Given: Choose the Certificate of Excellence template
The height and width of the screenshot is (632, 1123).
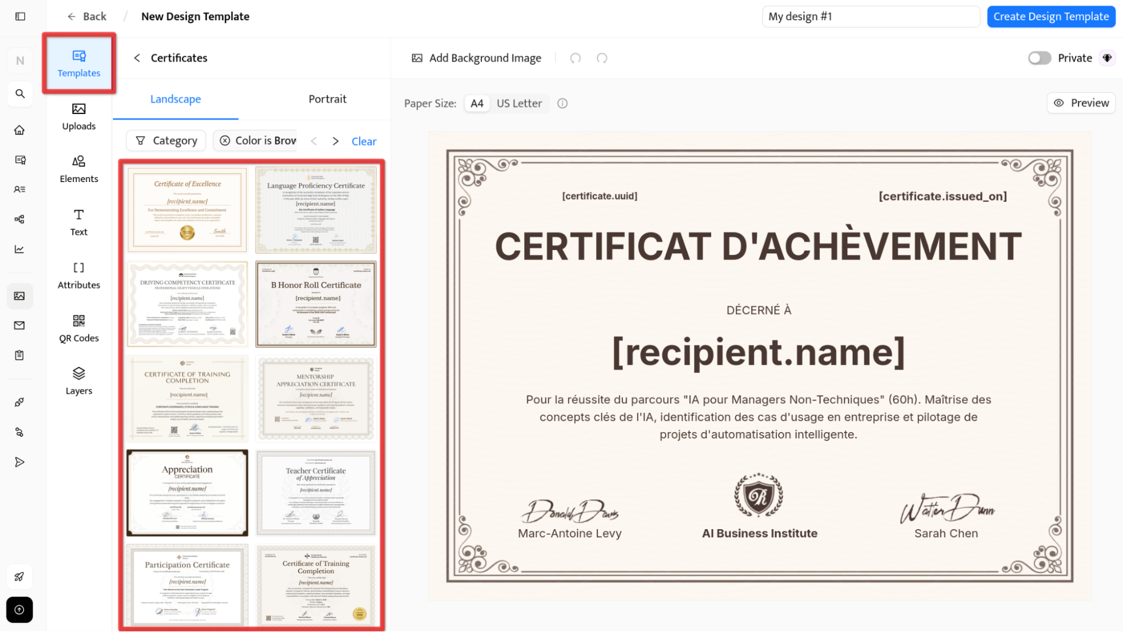Looking at the screenshot, I should click(187, 210).
